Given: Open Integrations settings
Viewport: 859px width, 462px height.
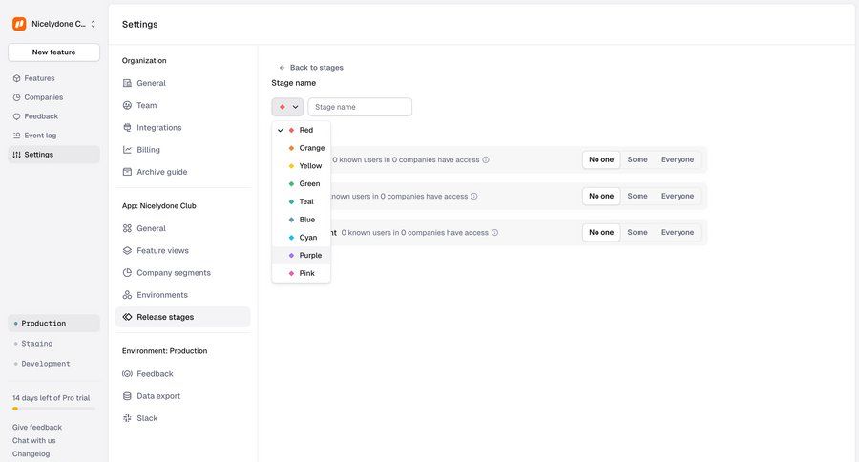Looking at the screenshot, I should [183, 128].
